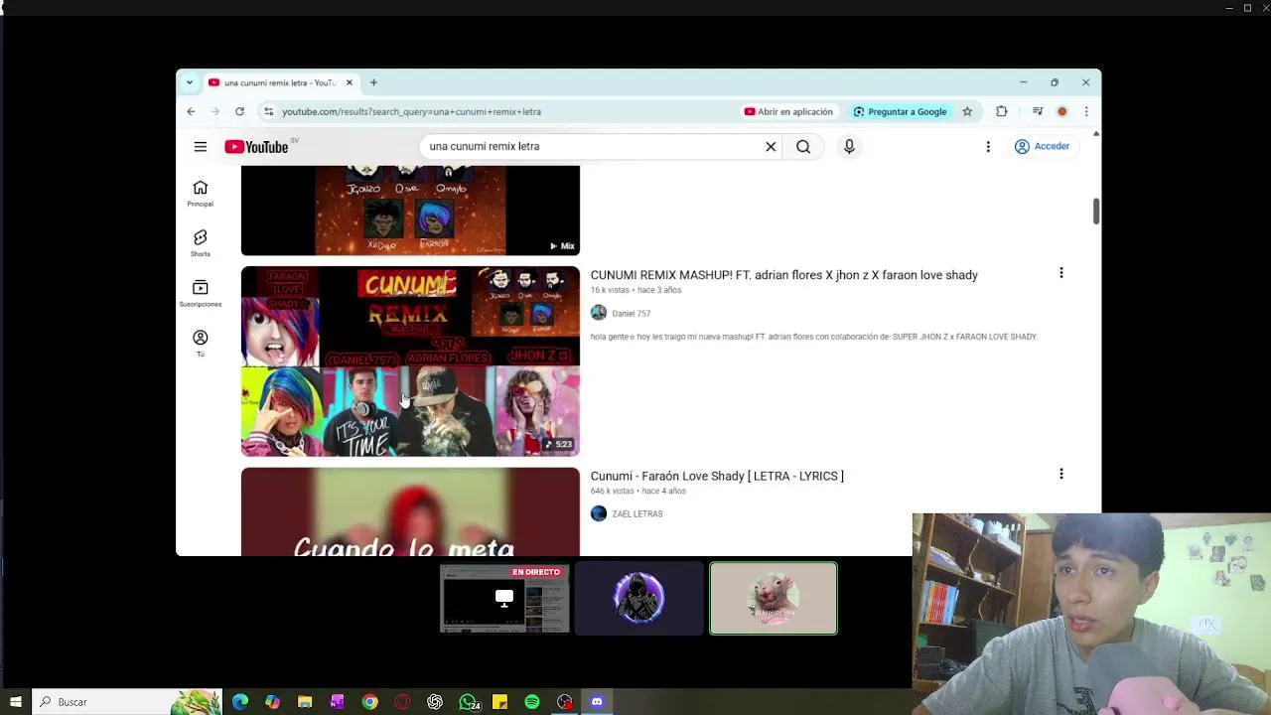This screenshot has width=1271, height=715.
Task: Click Abrir en aplicación in address bar
Action: coord(788,111)
